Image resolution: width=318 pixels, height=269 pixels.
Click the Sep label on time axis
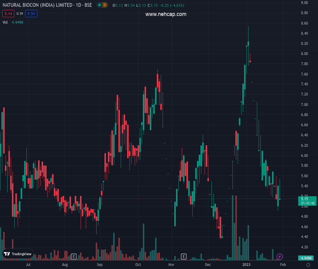[99, 265]
